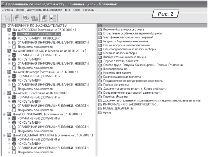The height and width of the screenshot is (157, 208).
Task: Open the Поиск menu
Action: pos(20,10)
